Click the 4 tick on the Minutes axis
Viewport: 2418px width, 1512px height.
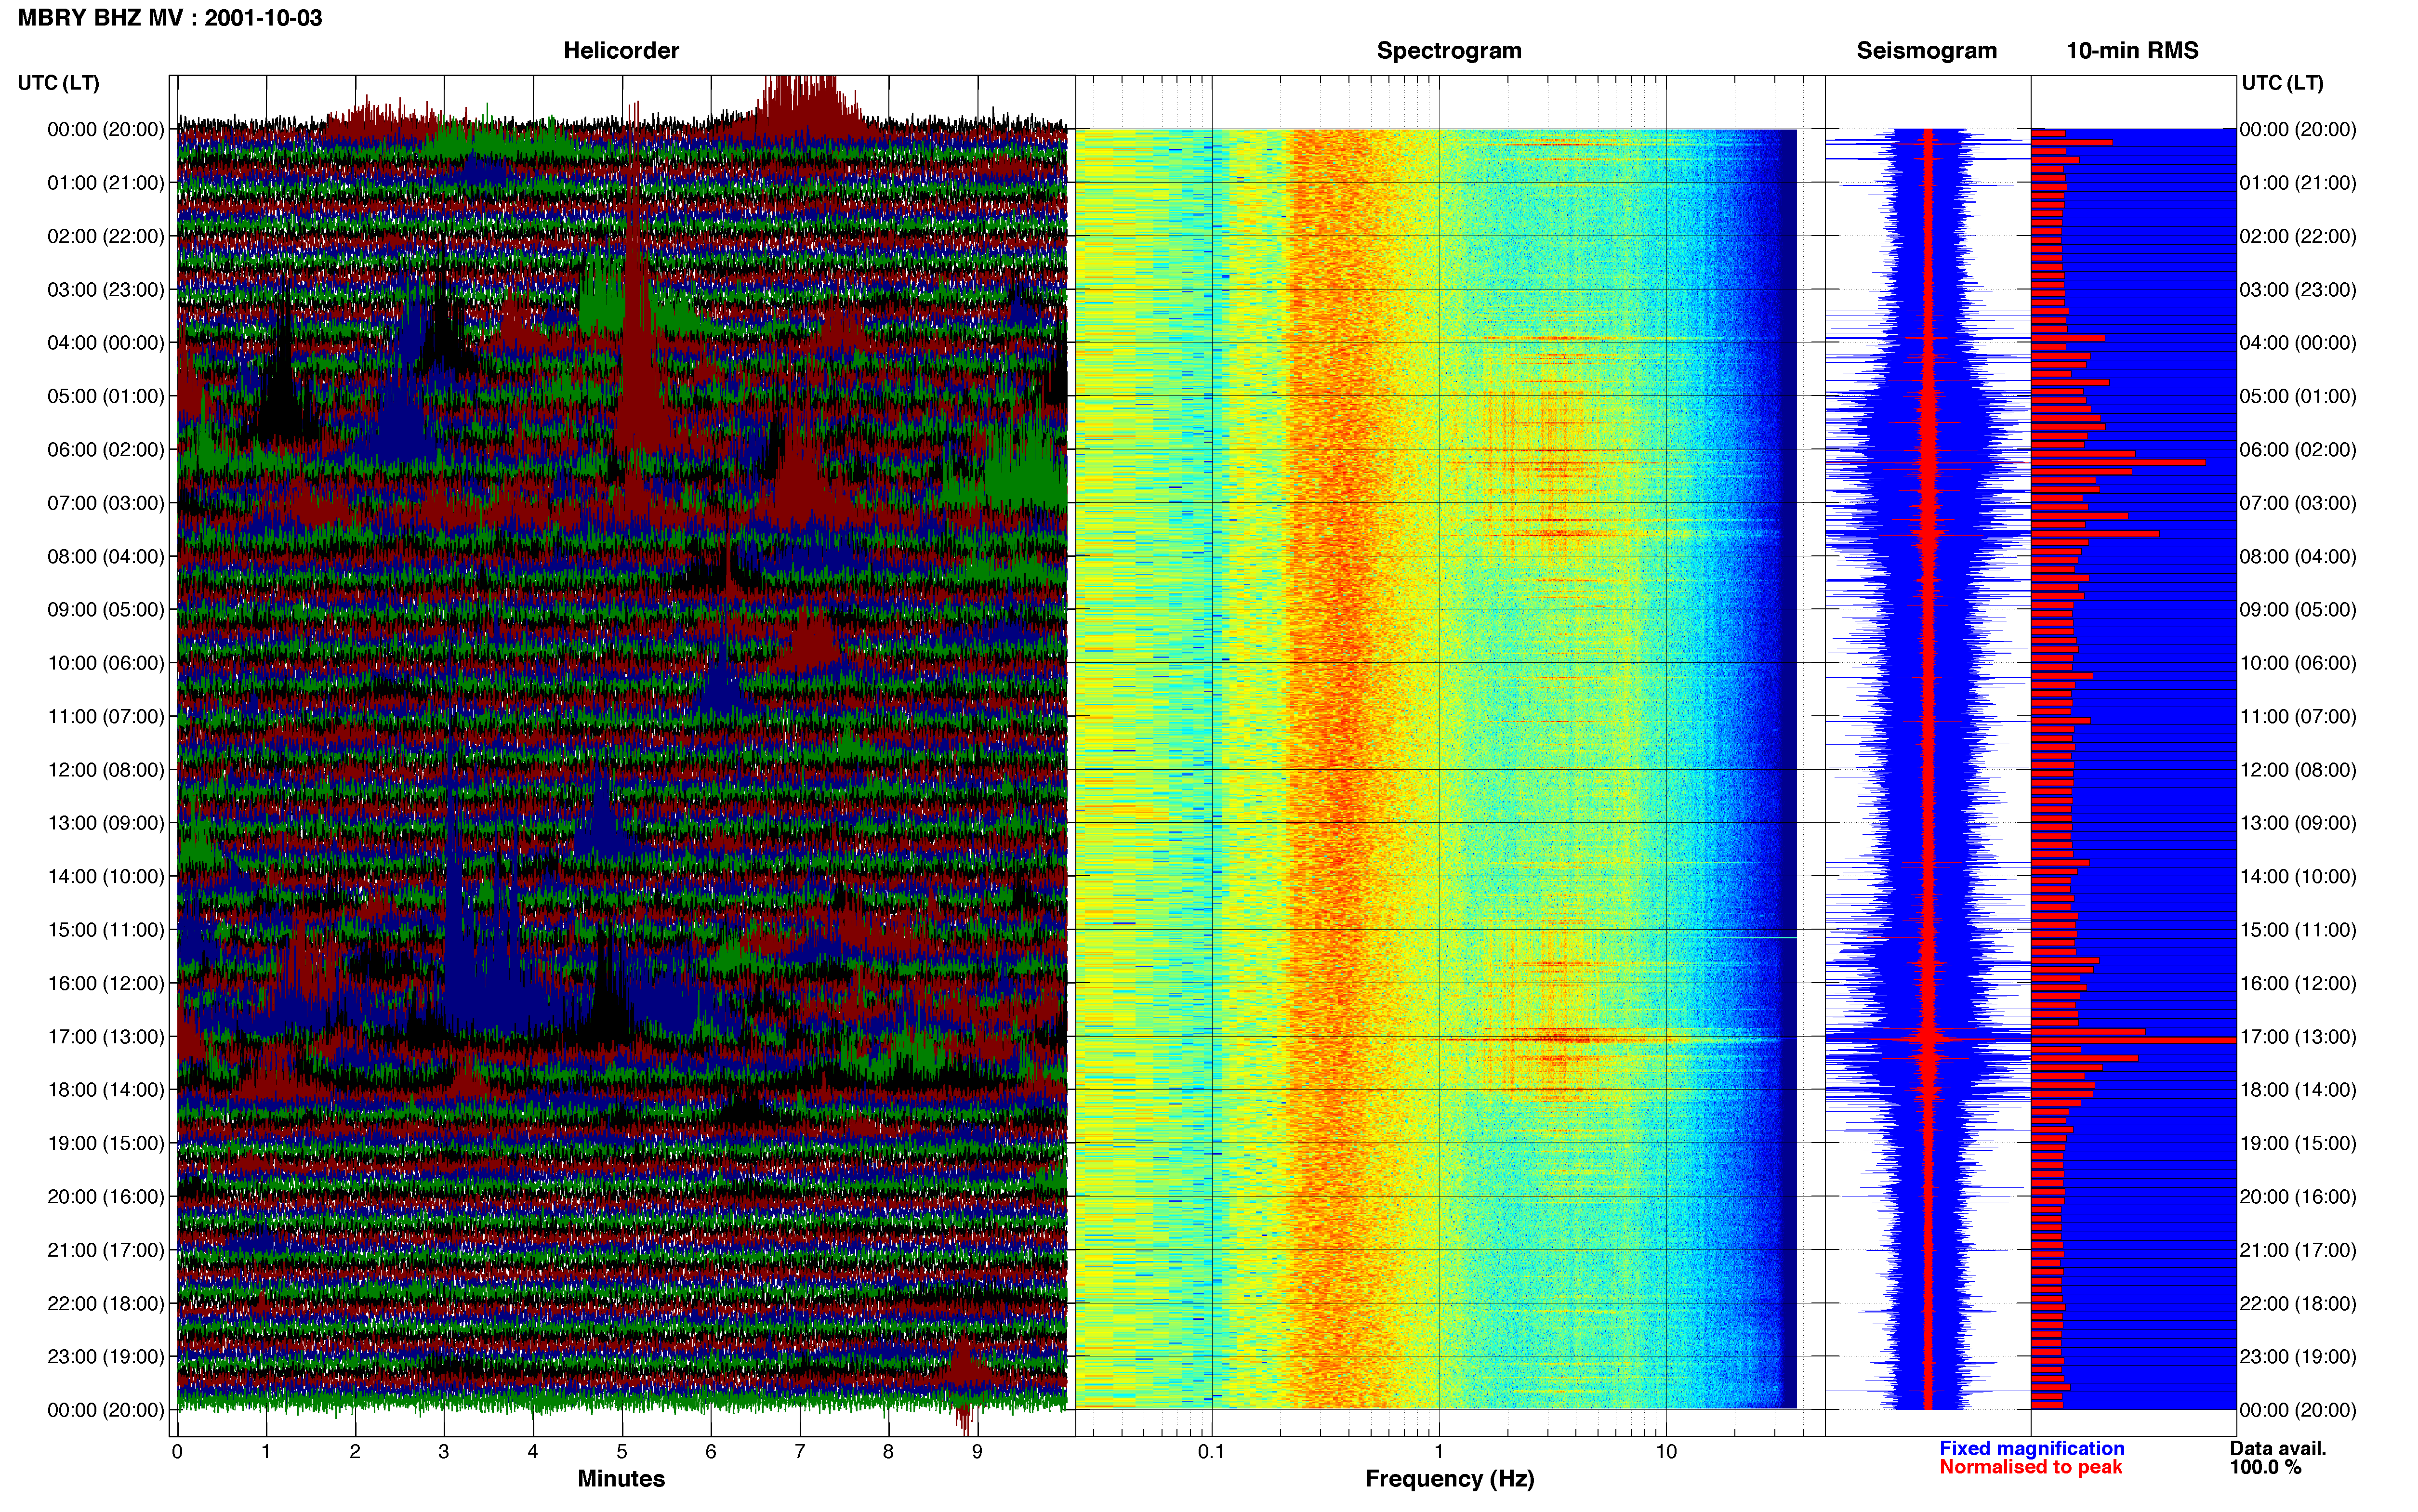pos(533,1452)
